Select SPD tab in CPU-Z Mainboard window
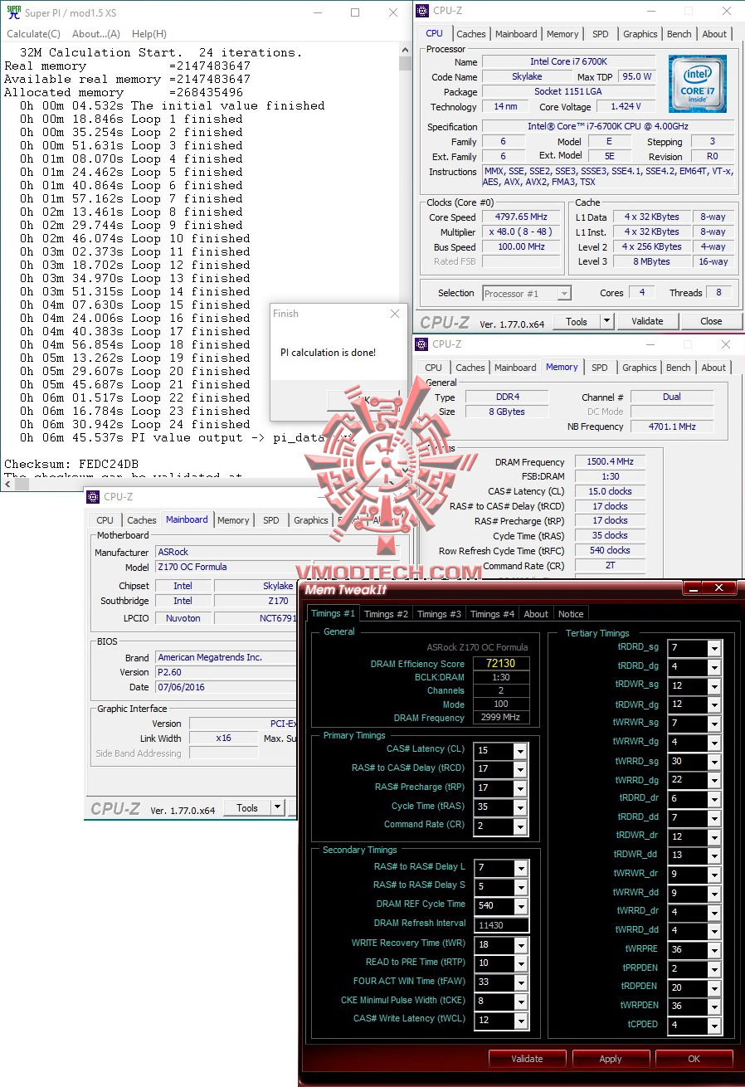745x1087 pixels. point(270,520)
